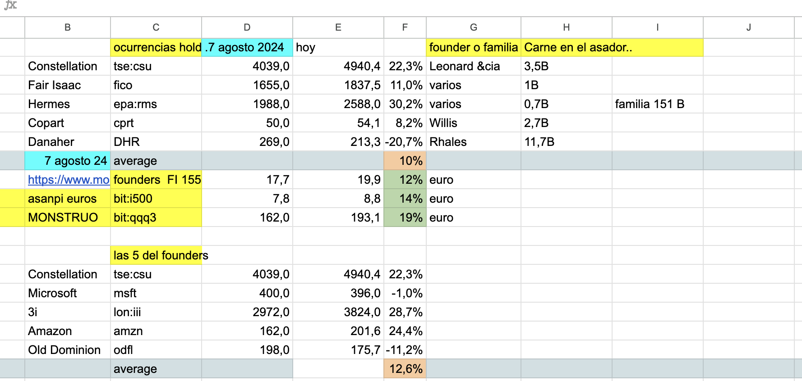Select the orange 10% average cell

(x=405, y=161)
